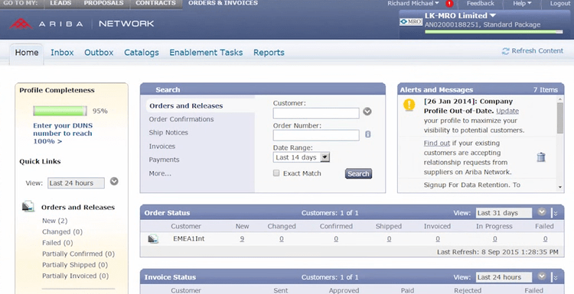Select Orders & Invoices in top bar
The image size is (574, 294).
[223, 3]
